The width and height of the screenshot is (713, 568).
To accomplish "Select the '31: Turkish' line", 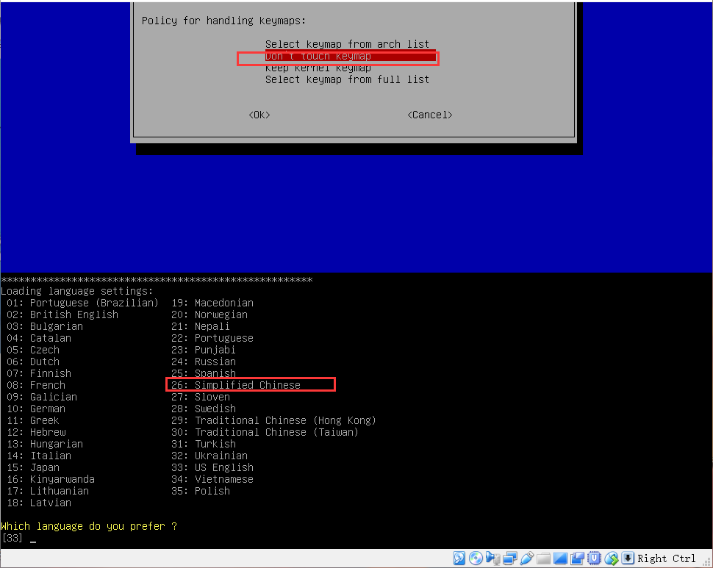I will click(204, 445).
